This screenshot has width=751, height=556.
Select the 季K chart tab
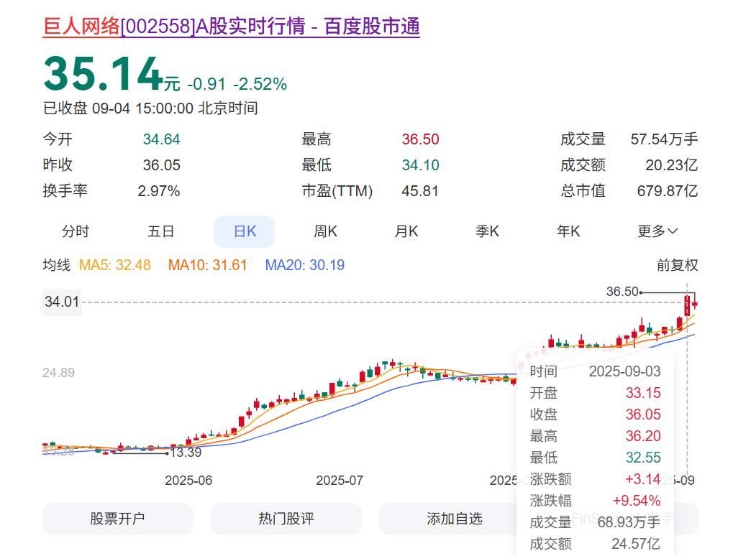pyautogui.click(x=487, y=231)
